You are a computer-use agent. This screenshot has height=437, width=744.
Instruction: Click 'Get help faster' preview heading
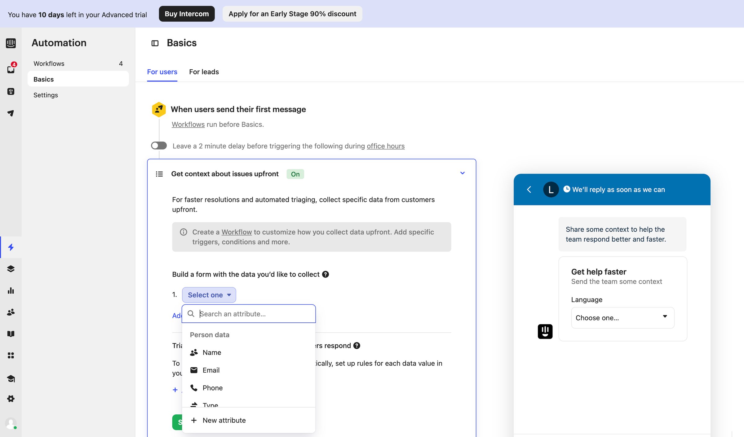[x=599, y=272]
